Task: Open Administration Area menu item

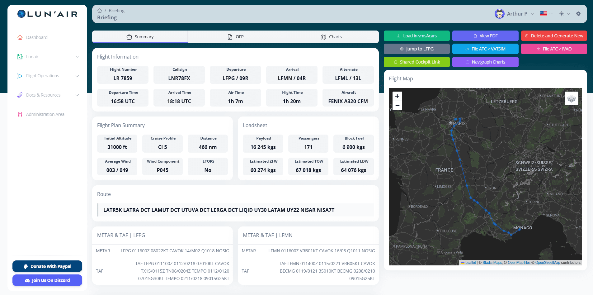Action: [x=45, y=114]
